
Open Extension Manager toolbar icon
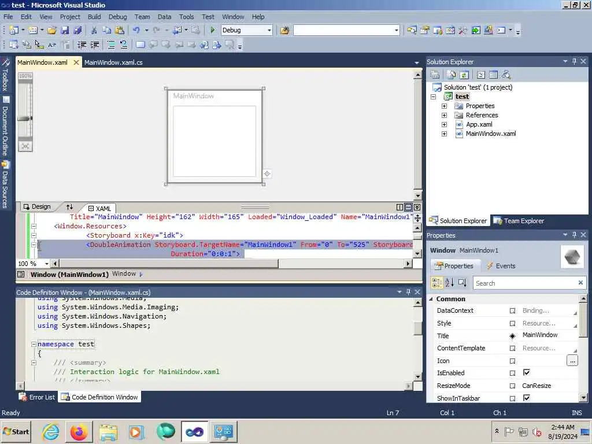tap(489, 30)
